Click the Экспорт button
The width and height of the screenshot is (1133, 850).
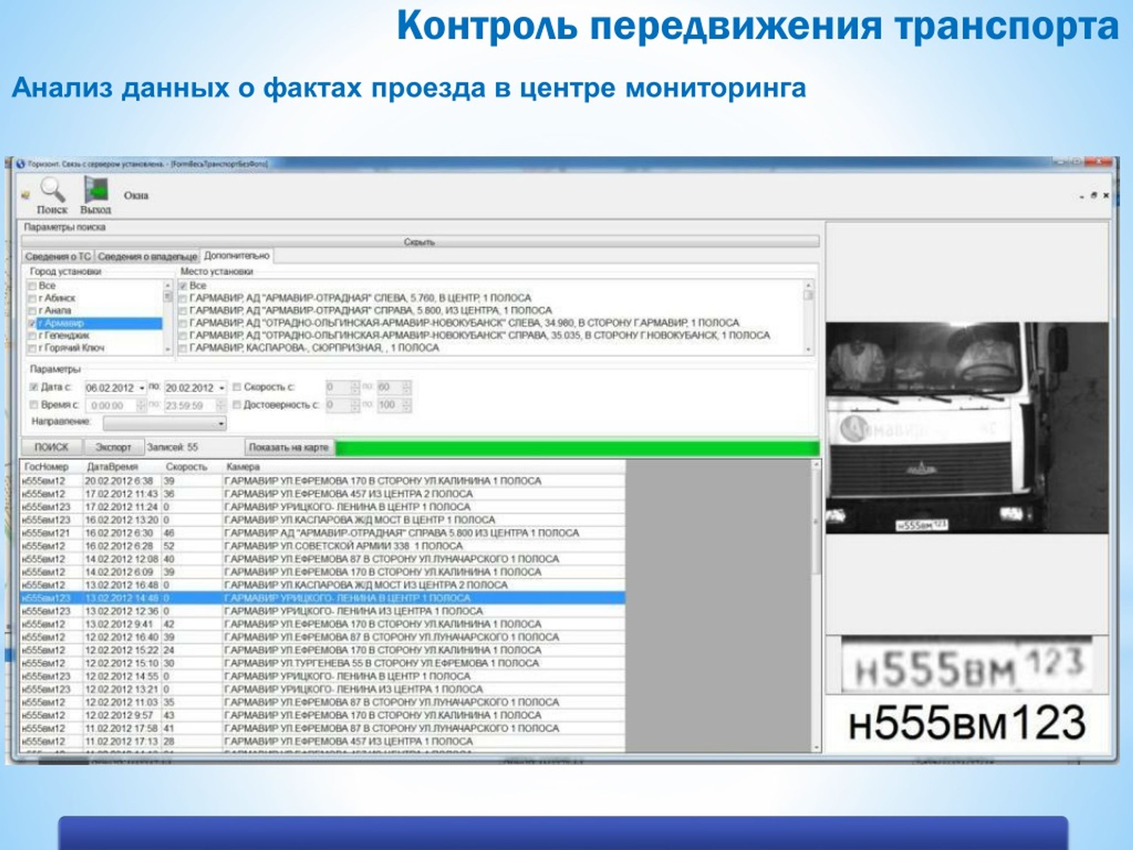click(x=114, y=447)
